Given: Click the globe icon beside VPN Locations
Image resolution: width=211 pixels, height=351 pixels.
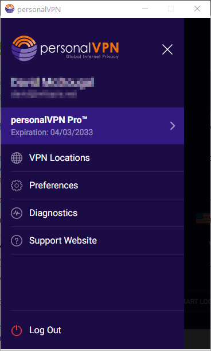Looking at the screenshot, I should [17, 158].
